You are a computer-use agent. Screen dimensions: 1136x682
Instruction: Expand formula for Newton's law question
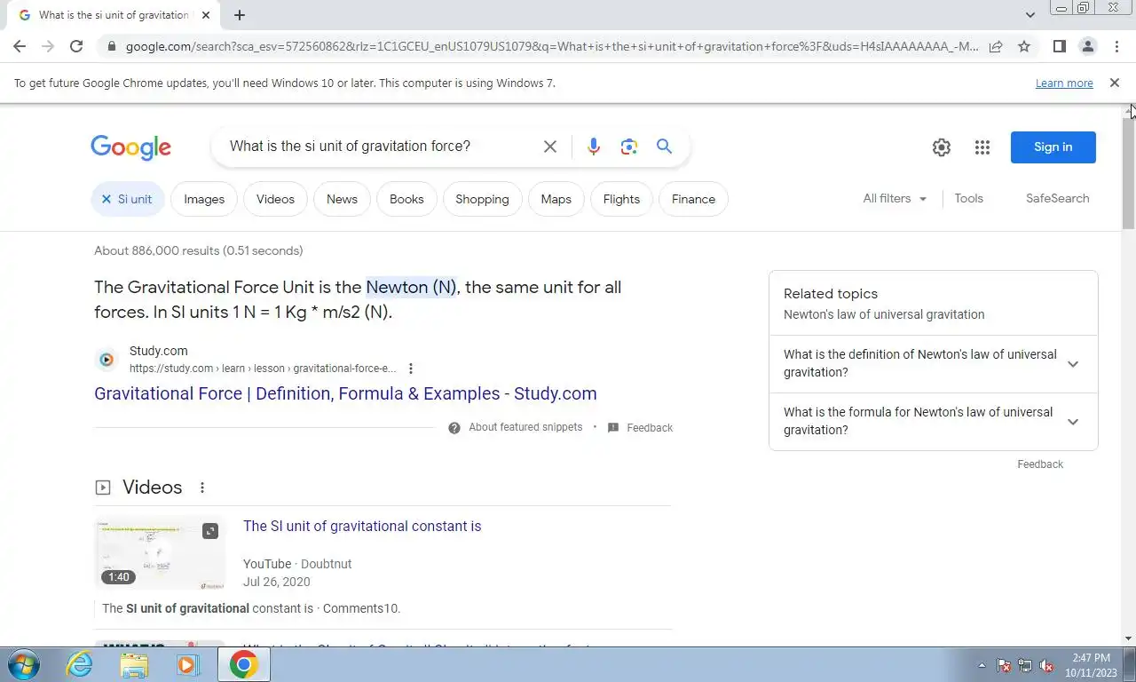point(1073,422)
